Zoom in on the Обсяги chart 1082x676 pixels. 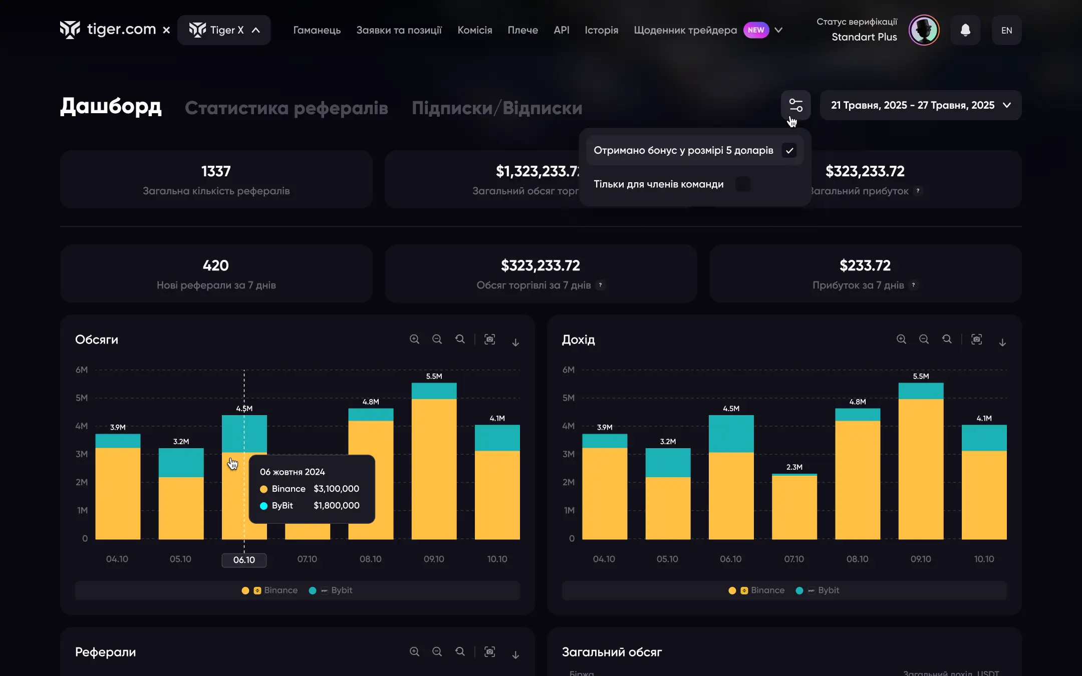[x=414, y=340]
